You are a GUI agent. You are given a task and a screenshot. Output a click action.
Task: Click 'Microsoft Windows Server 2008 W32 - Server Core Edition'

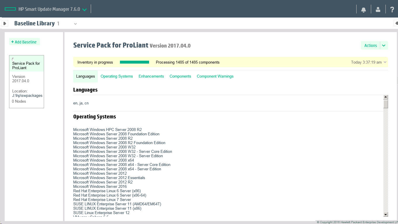(x=123, y=151)
